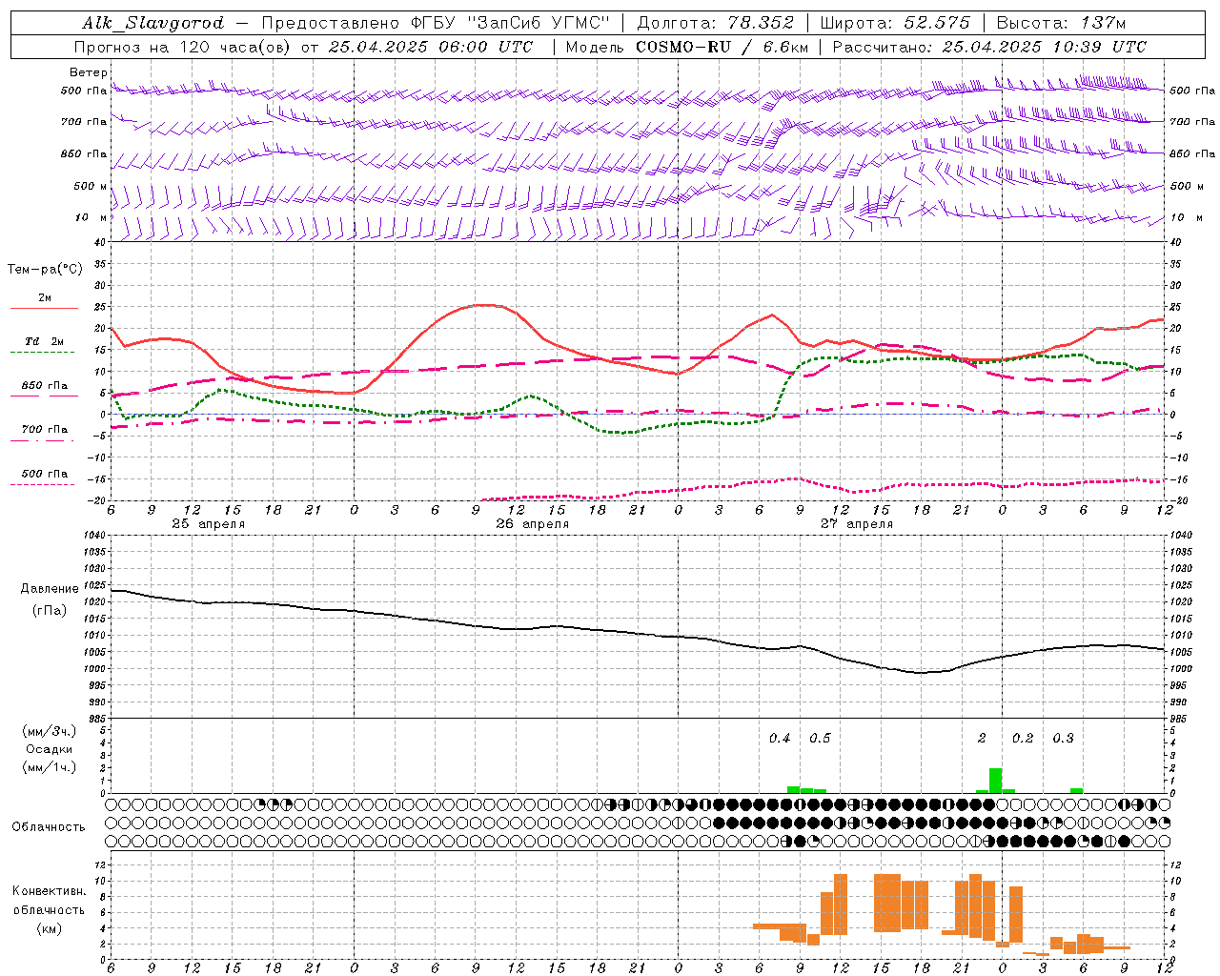Click the 'Ветер' wind panel label

tap(89, 72)
